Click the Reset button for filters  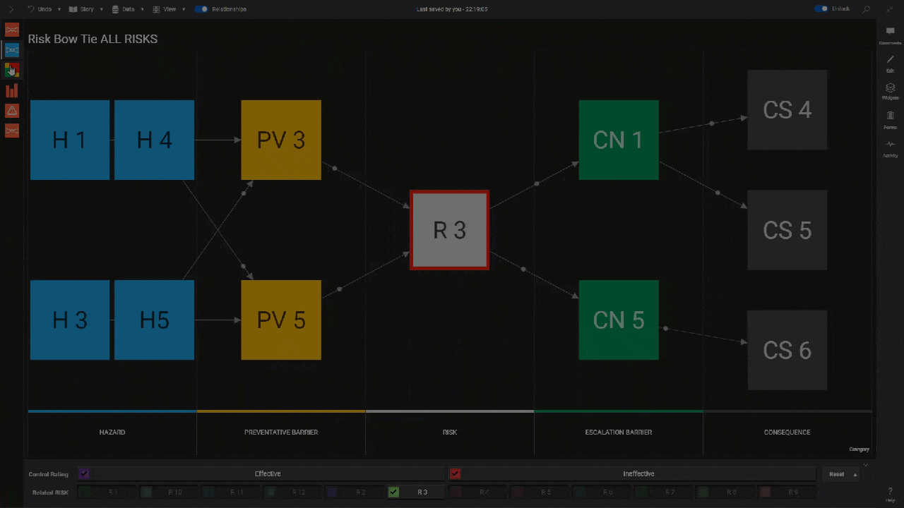pos(836,473)
